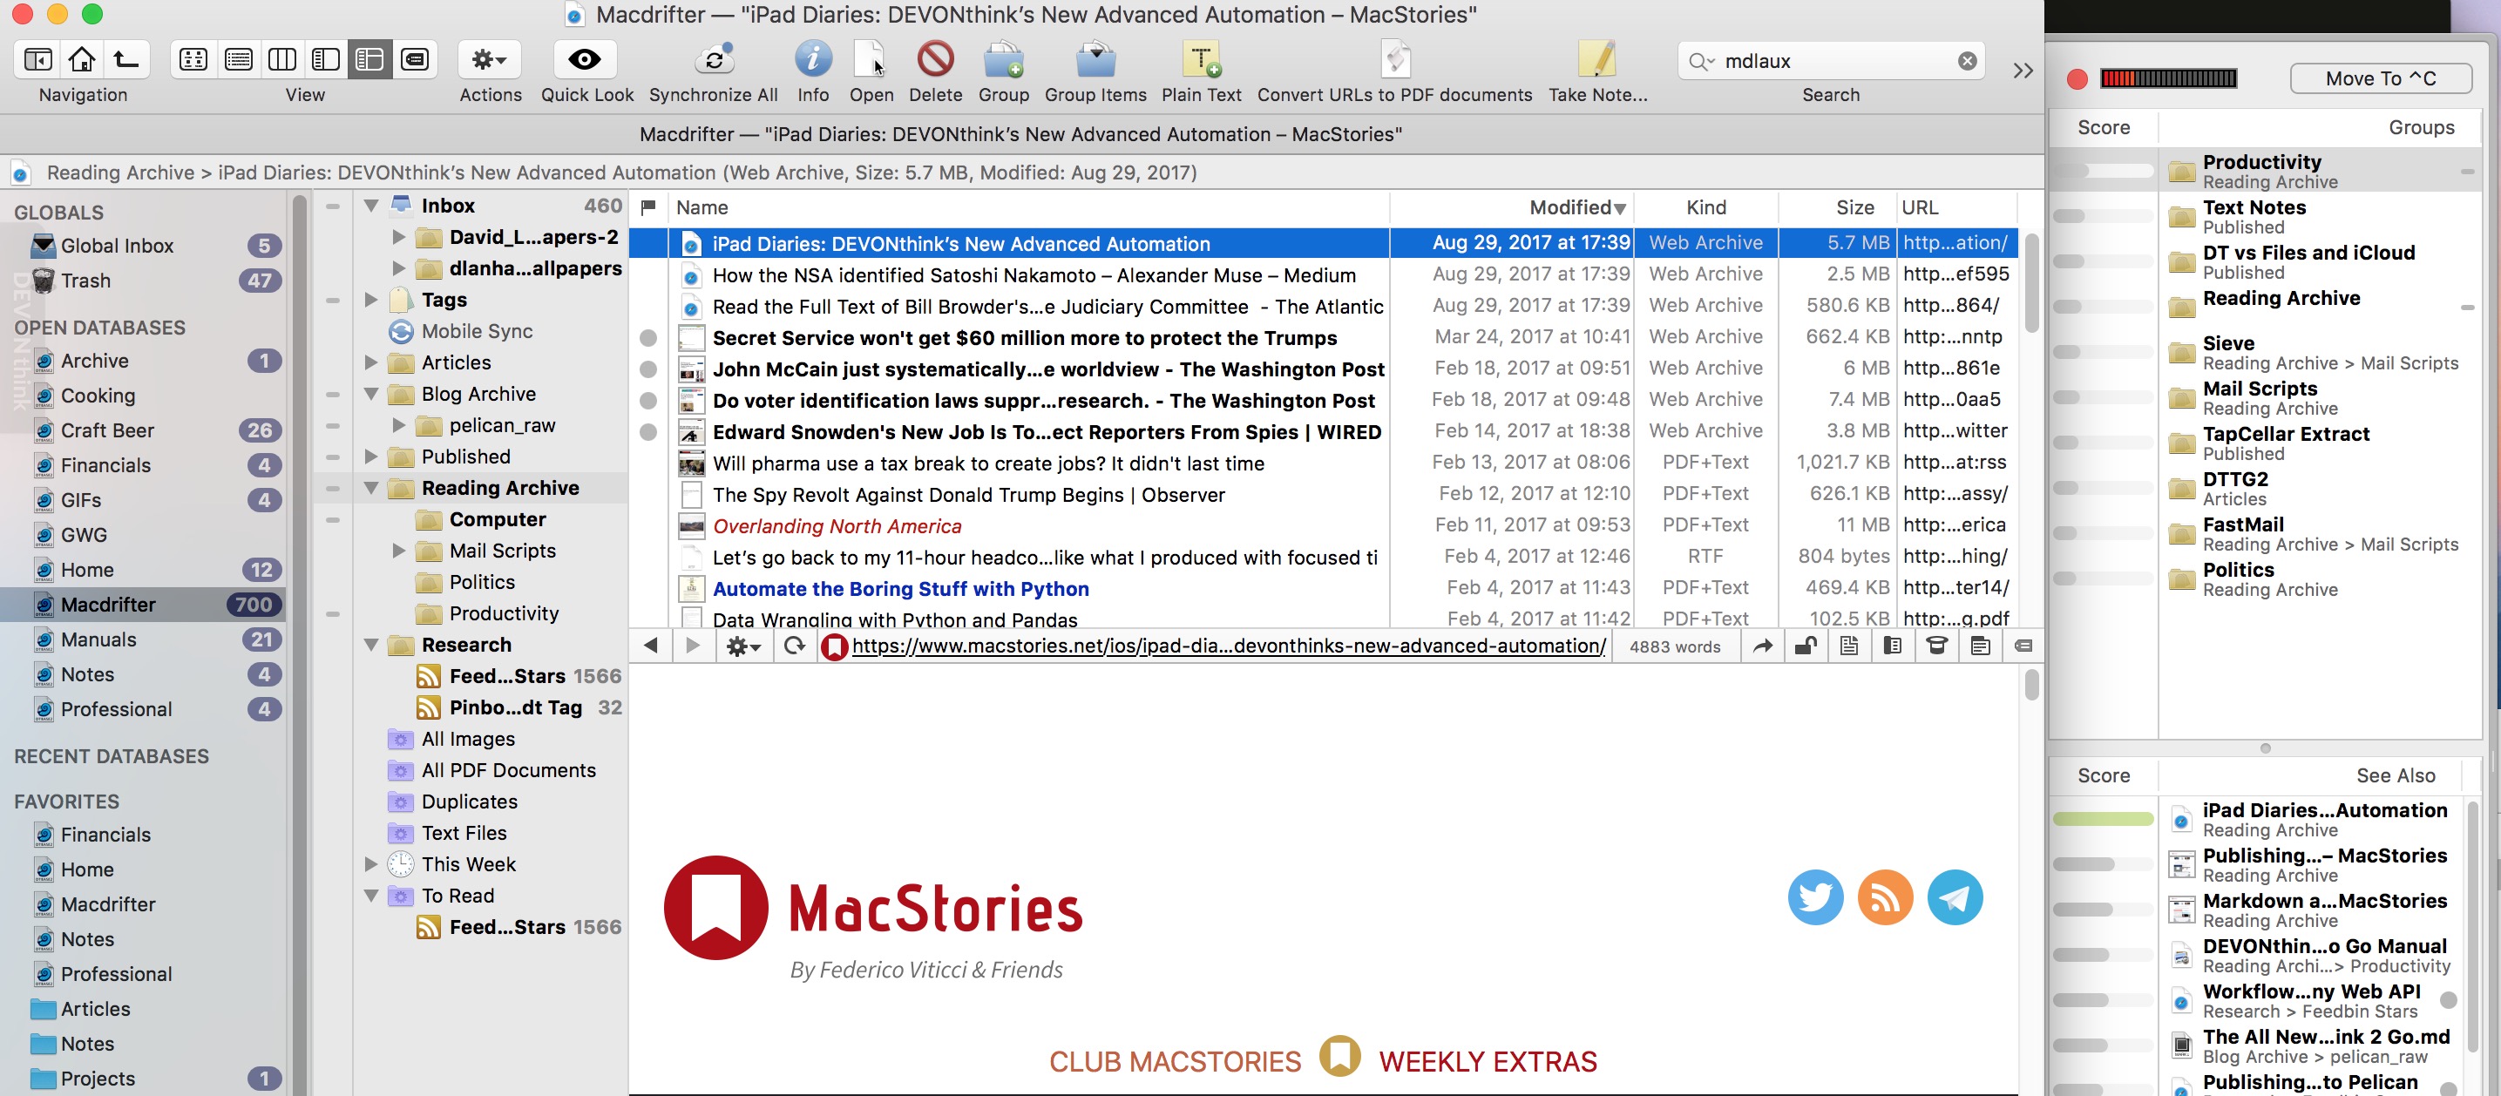Expand the pelican_raw folder

click(399, 425)
